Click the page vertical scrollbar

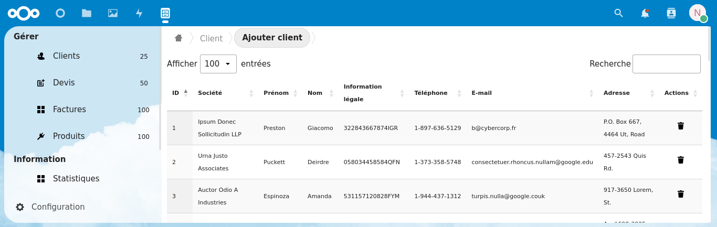709,45
